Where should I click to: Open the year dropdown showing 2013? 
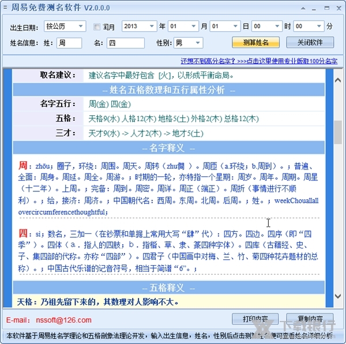point(139,27)
